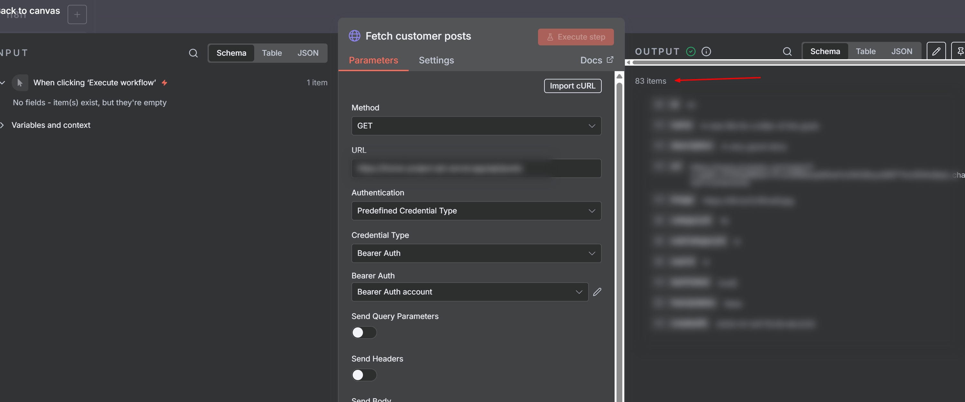Click the Import cURL button

point(572,86)
